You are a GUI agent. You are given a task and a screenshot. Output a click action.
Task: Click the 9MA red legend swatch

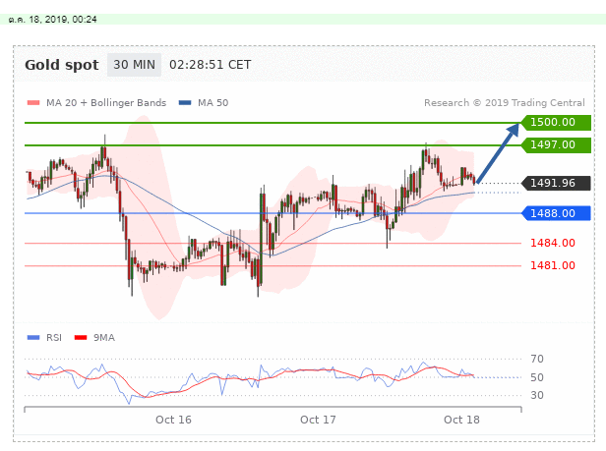pos(81,337)
